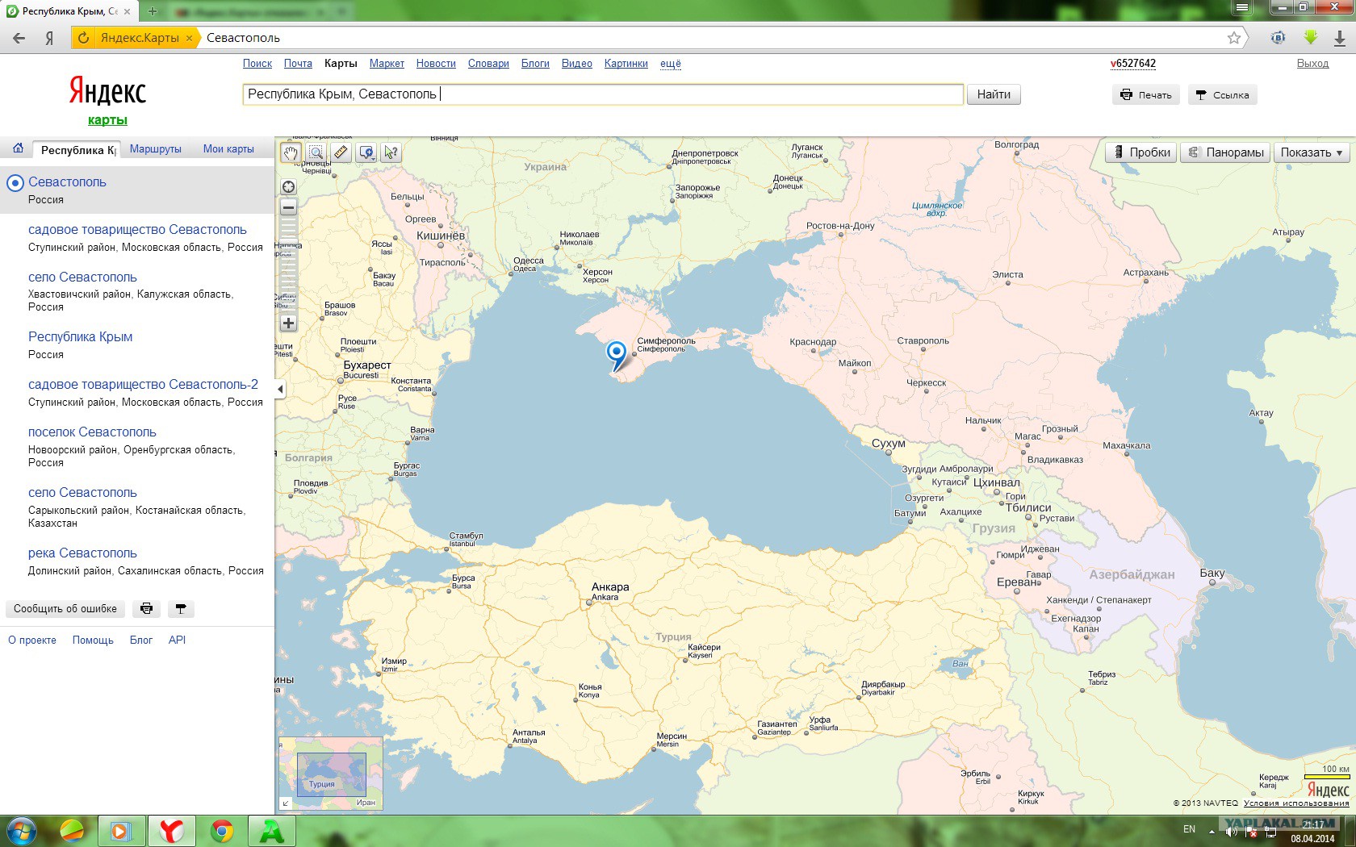Open the Поиск service link
Image resolution: width=1356 pixels, height=847 pixels.
point(257,64)
